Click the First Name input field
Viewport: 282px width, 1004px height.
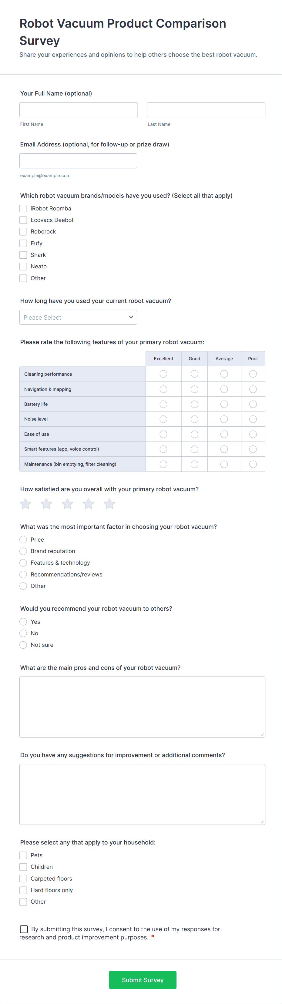78,109
